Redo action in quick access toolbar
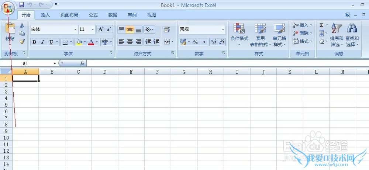This screenshot has height=170, width=369. click(x=41, y=5)
